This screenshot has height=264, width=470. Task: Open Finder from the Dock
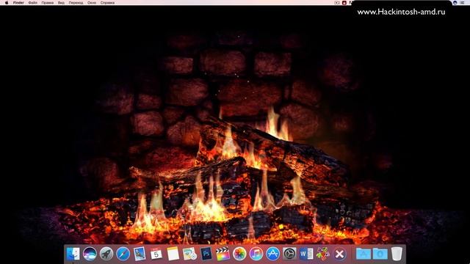[x=73, y=254]
